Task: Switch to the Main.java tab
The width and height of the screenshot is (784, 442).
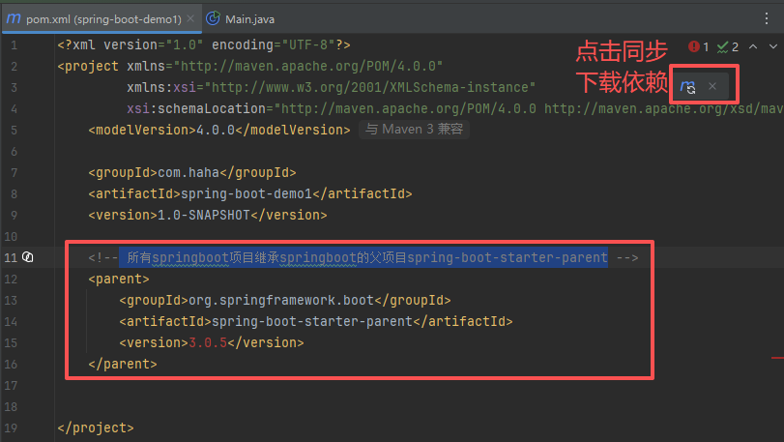Action: pos(241,19)
